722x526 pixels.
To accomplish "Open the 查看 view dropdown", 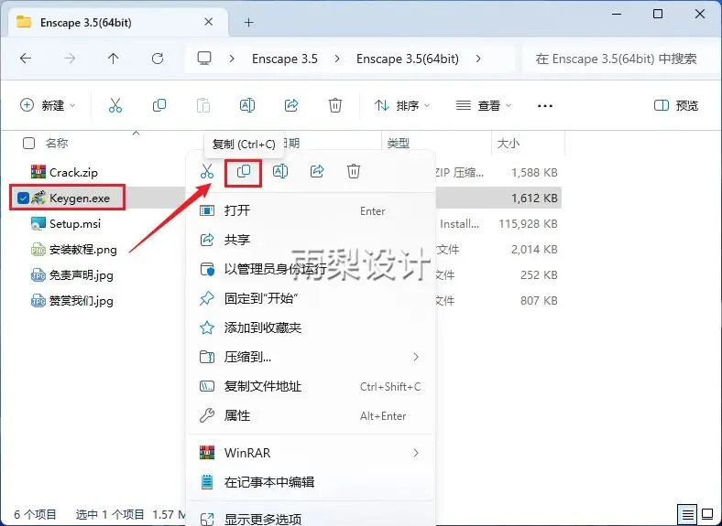I will (x=484, y=106).
